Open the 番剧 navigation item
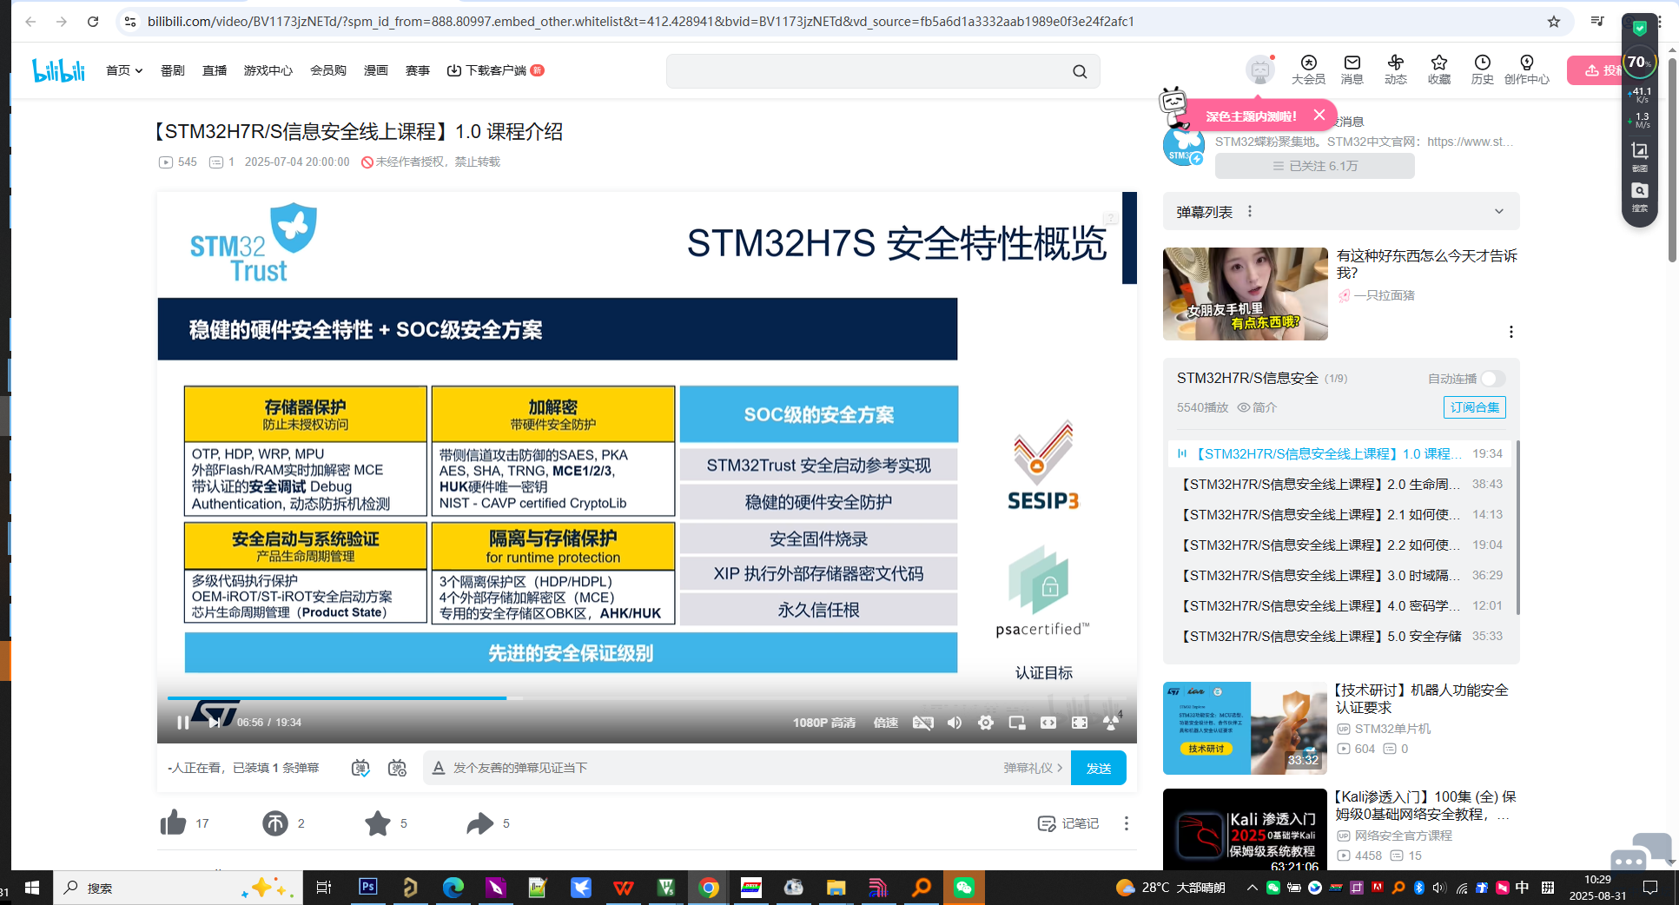 click(x=173, y=70)
